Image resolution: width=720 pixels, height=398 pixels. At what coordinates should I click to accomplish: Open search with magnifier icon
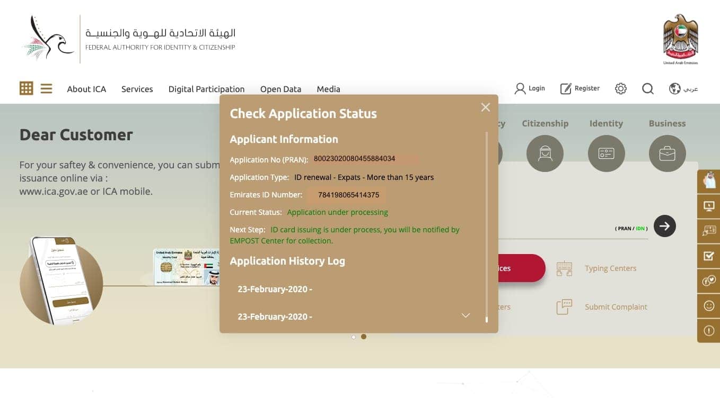[x=648, y=89]
